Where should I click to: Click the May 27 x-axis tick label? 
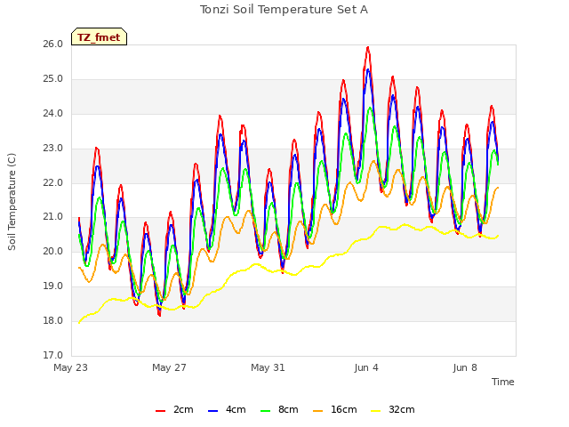[169, 367]
